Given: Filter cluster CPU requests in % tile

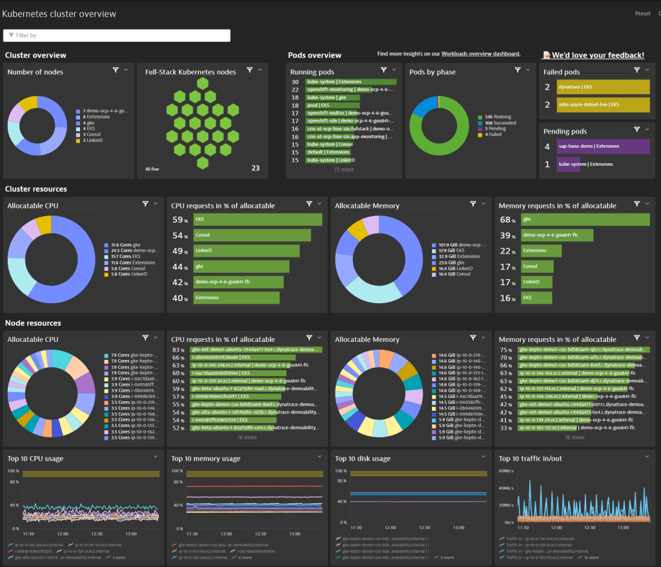Looking at the screenshot, I should 309,203.
